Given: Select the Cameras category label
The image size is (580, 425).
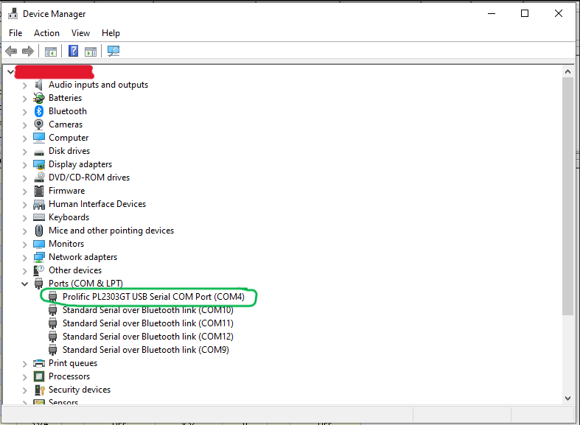Looking at the screenshot, I should click(66, 124).
